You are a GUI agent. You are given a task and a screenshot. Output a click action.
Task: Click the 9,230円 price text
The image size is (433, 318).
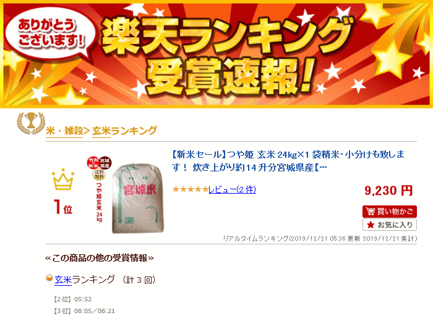[388, 191]
